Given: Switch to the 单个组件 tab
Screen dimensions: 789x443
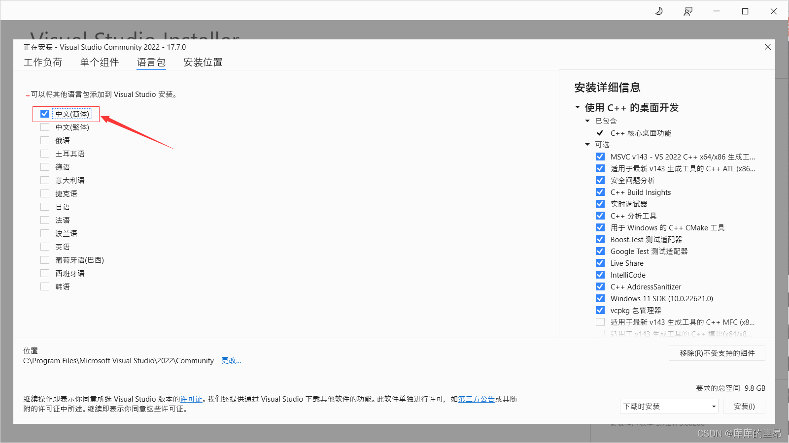Looking at the screenshot, I should tap(100, 63).
